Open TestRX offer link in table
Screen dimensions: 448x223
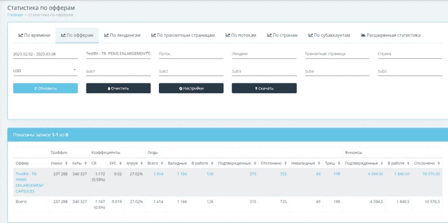click(29, 183)
